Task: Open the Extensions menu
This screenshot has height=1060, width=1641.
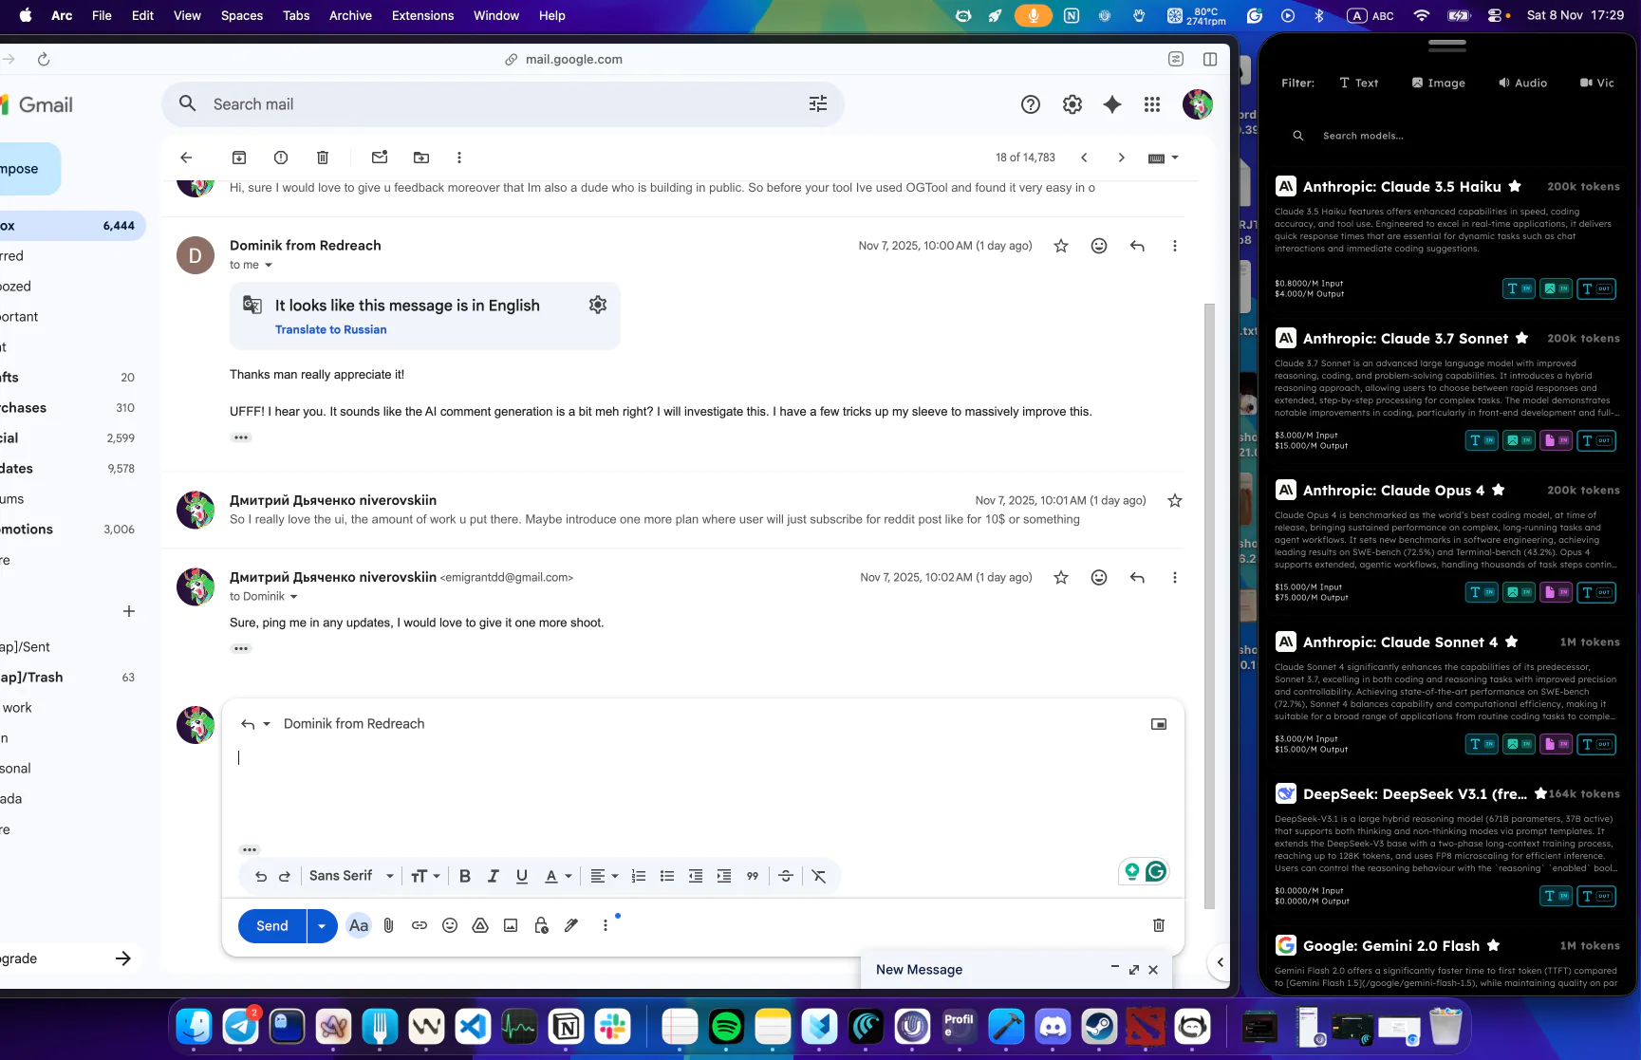Action: (422, 15)
